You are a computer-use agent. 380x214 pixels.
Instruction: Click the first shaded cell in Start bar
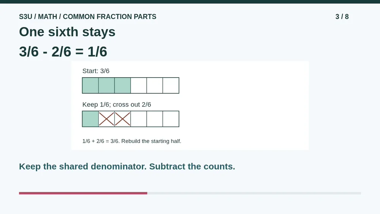click(x=90, y=86)
